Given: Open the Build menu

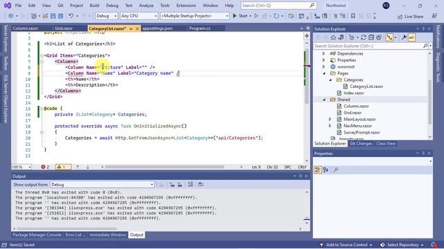Looking at the screenshot, I should pos(94,6).
